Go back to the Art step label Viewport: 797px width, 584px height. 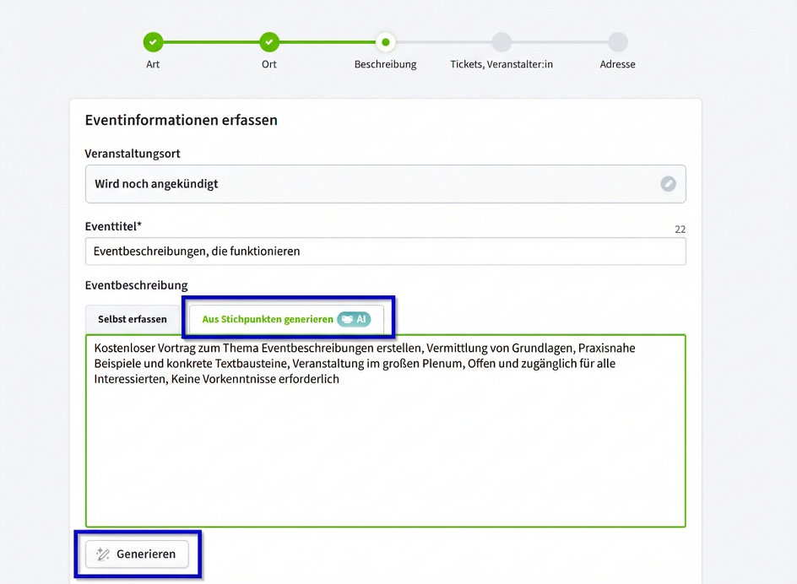(153, 64)
